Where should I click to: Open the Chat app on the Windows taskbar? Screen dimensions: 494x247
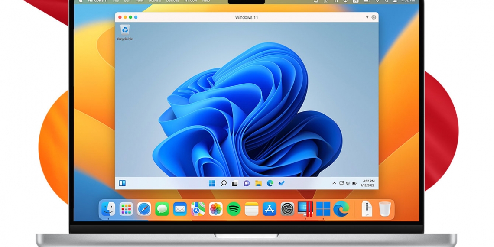[x=247, y=183]
